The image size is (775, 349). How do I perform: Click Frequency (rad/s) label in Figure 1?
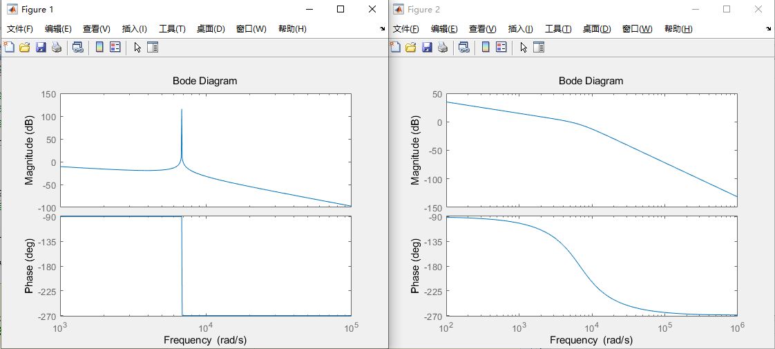point(205,340)
